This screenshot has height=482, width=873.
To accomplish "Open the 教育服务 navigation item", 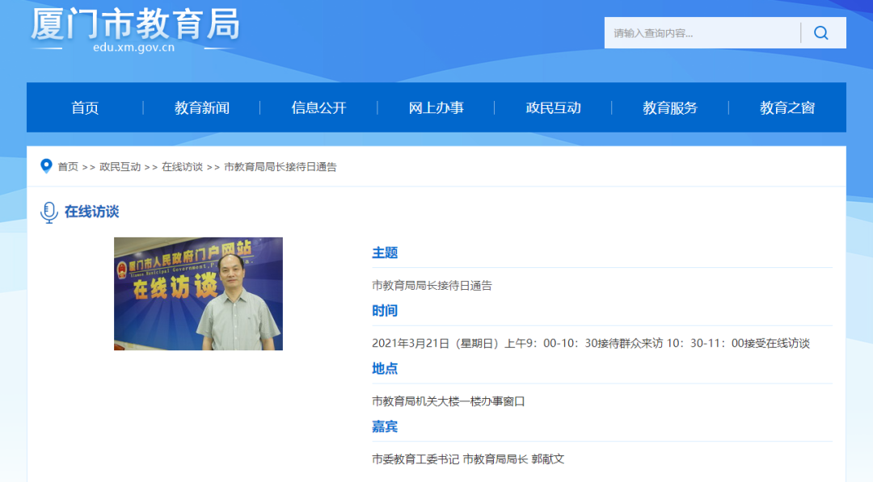I will [x=670, y=108].
